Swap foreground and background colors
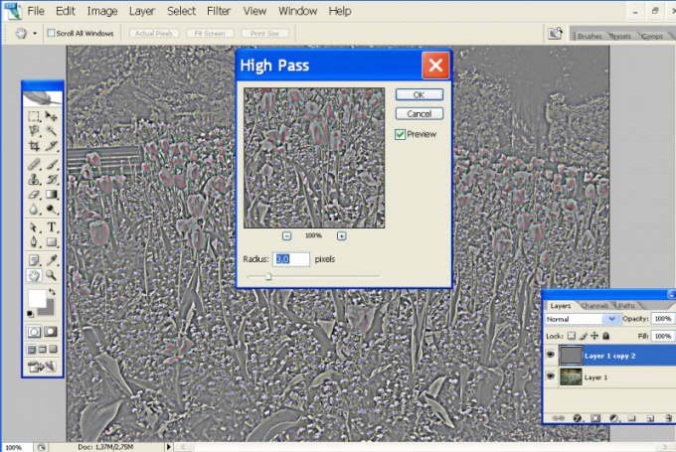 click(x=52, y=292)
